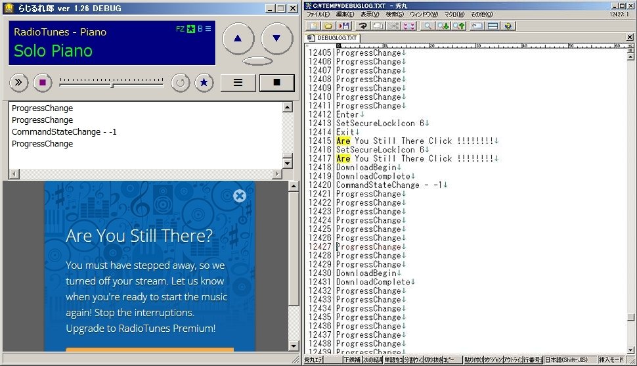
Task: Open the ウィンドウ(W) menu in Hidemaru
Action: click(424, 14)
